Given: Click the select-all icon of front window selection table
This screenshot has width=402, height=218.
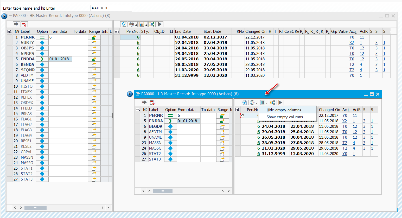Looking at the screenshot, I should [138, 110].
